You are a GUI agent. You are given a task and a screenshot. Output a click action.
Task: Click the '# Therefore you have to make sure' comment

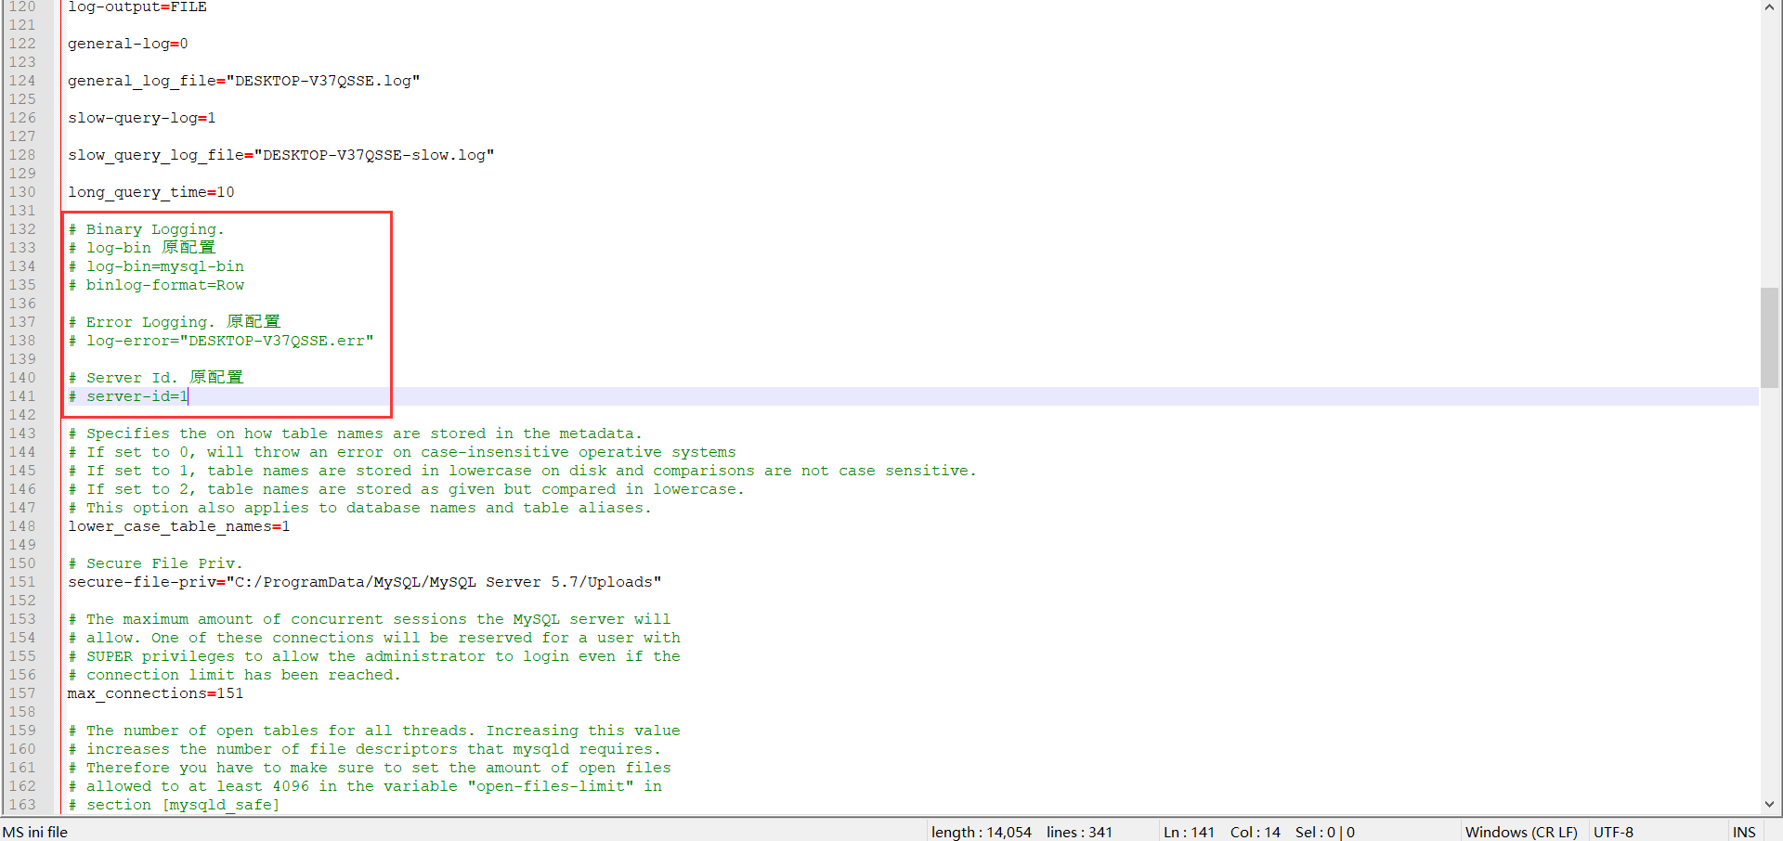[x=370, y=768]
